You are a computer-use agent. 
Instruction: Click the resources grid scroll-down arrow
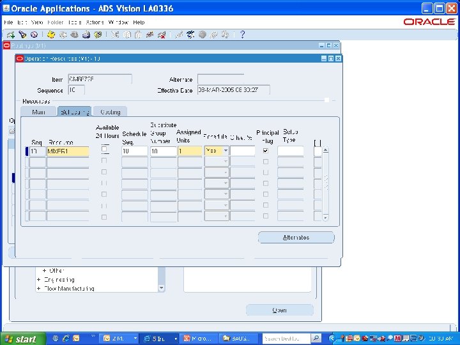click(x=325, y=217)
